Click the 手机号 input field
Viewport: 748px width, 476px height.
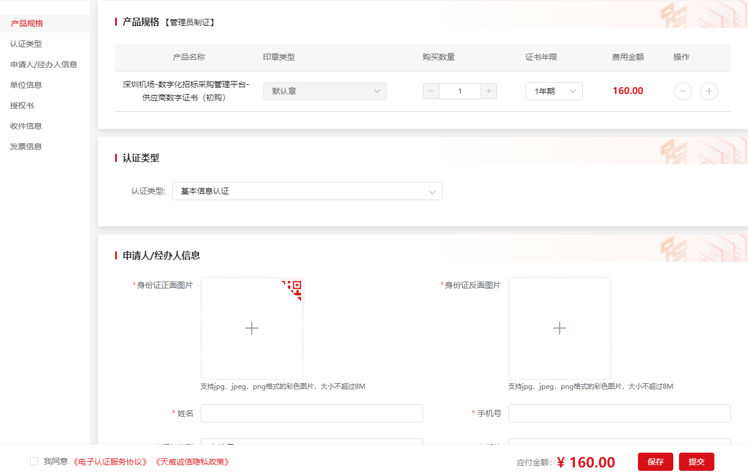[x=619, y=413]
